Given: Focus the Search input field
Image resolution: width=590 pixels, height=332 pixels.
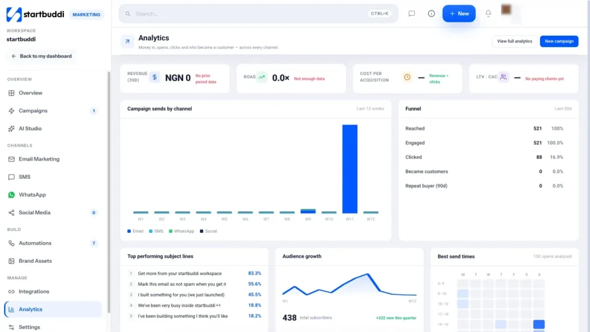Looking at the screenshot, I should click(x=258, y=14).
